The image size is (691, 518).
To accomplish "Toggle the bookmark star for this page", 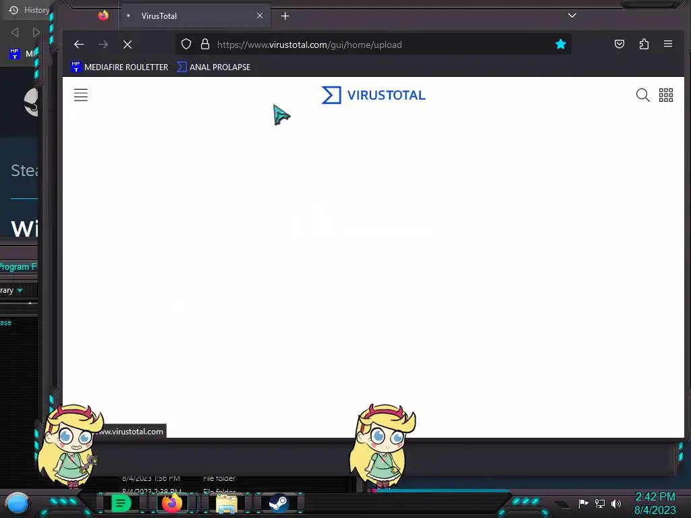I will 561,44.
